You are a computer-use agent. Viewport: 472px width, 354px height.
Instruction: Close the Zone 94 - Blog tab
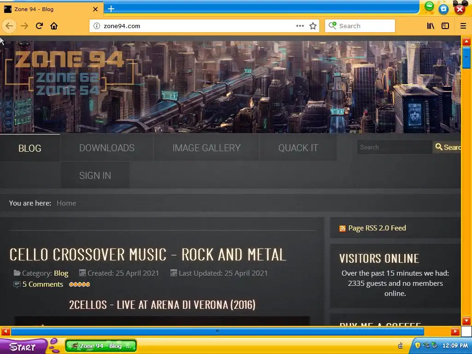click(x=95, y=9)
